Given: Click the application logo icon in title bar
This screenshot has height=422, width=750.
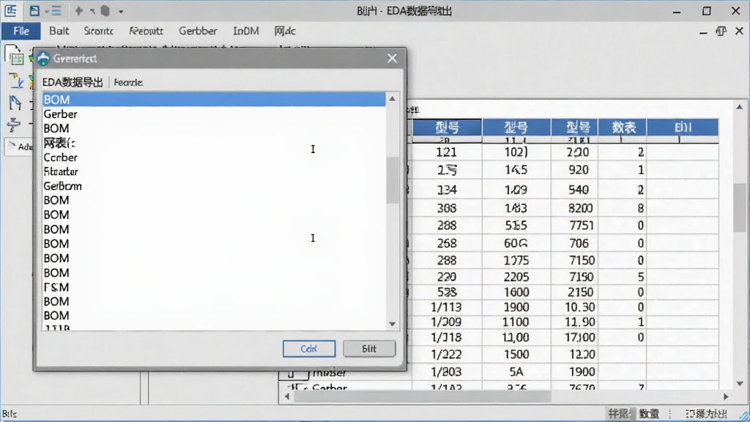Looking at the screenshot, I should pos(10,10).
